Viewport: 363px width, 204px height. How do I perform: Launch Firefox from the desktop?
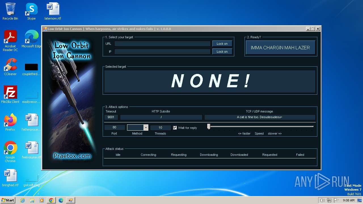point(10,122)
